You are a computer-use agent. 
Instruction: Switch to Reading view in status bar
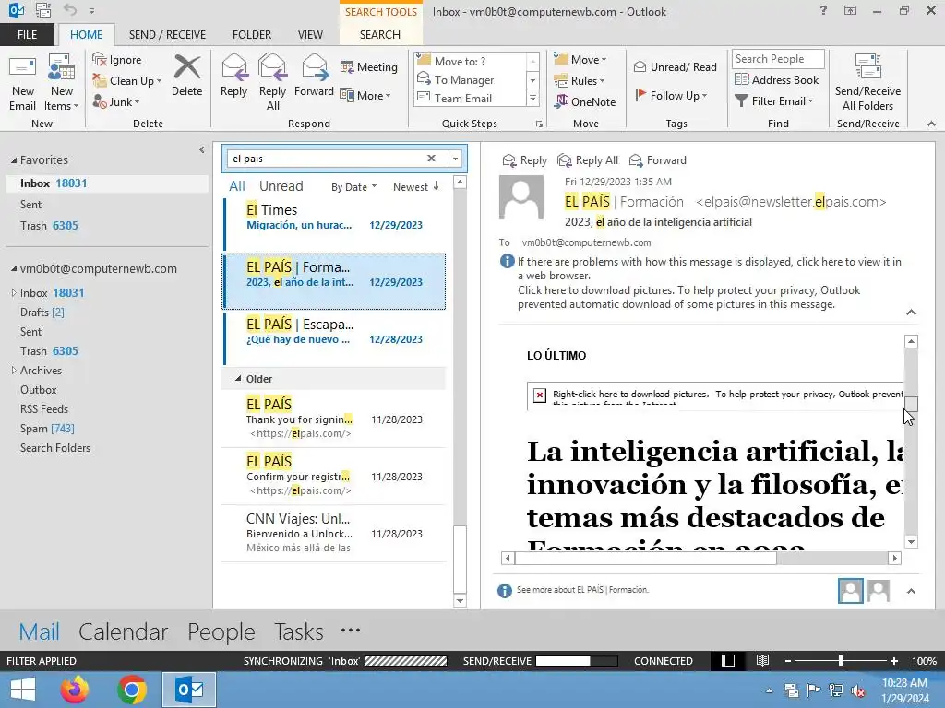pos(762,660)
